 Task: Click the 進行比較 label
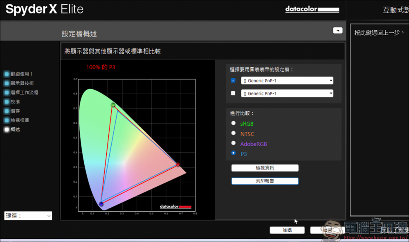242,113
